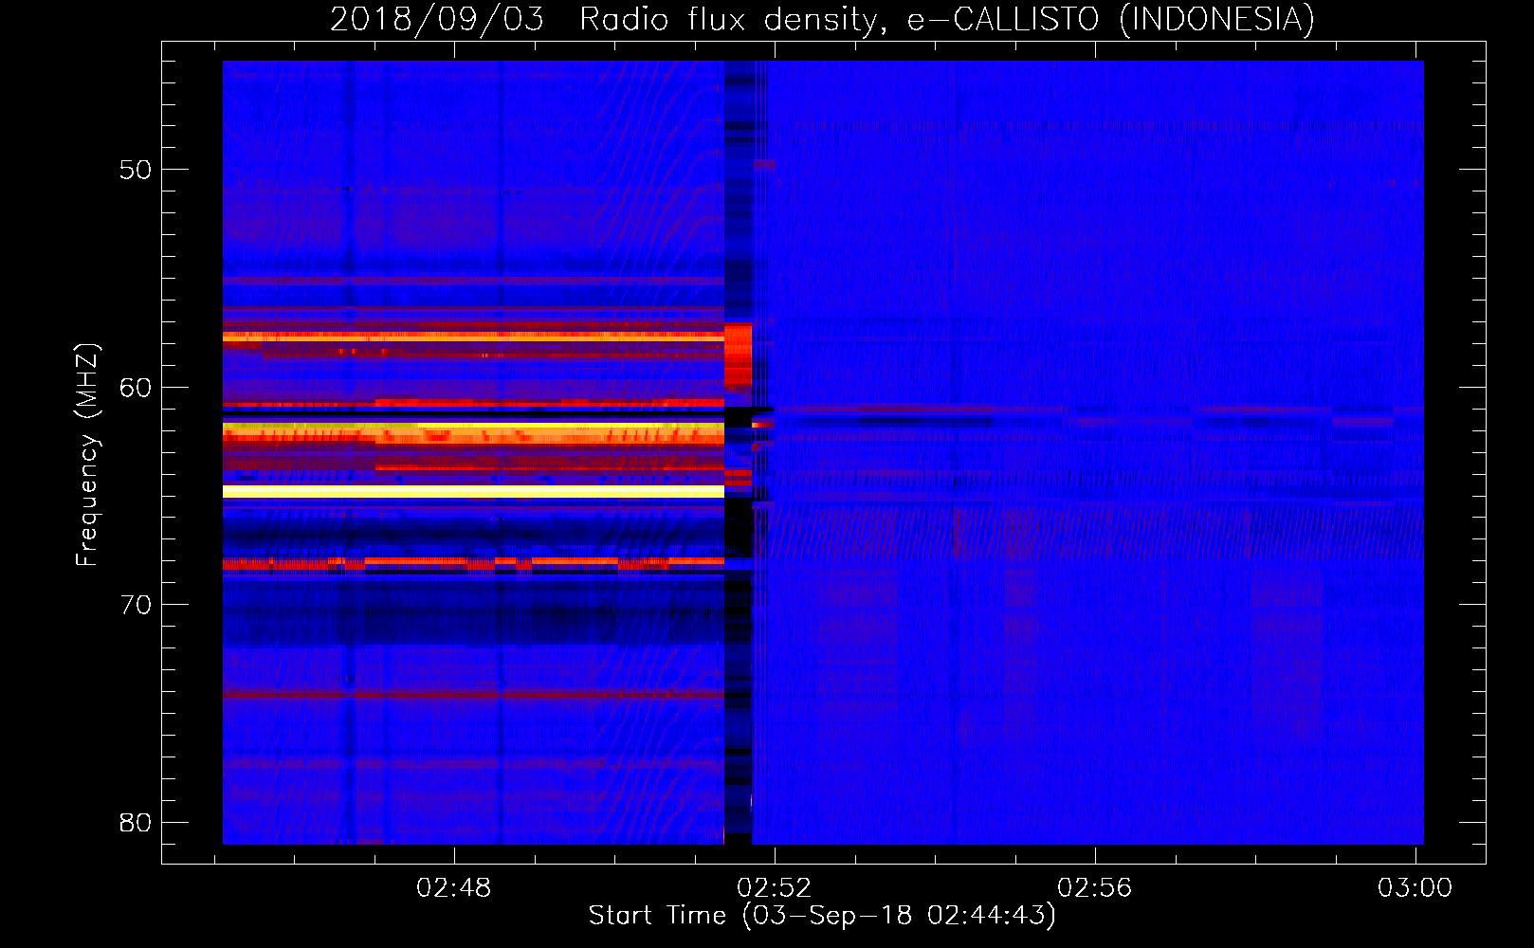Image resolution: width=1534 pixels, height=948 pixels.
Task: Click the "60" frequency tick label
Action: [x=135, y=387]
